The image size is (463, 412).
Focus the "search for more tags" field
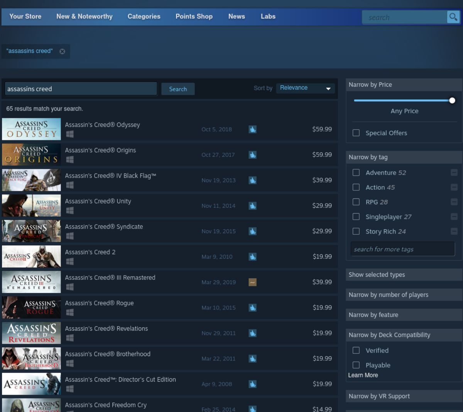(403, 249)
